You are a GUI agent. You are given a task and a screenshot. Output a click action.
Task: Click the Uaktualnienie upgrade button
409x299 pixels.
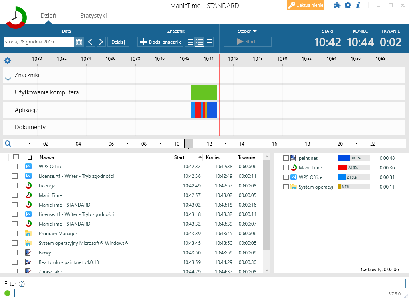306,5
